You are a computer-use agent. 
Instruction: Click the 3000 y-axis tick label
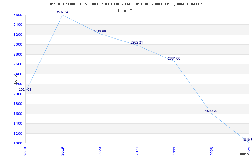(18, 45)
